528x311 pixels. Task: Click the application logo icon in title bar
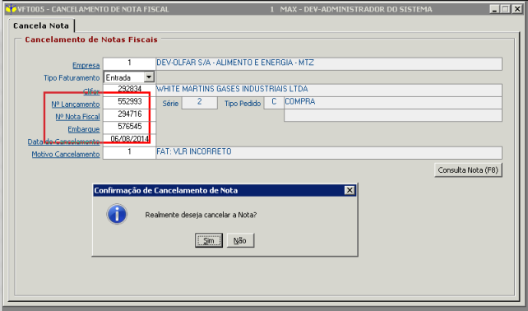point(12,8)
